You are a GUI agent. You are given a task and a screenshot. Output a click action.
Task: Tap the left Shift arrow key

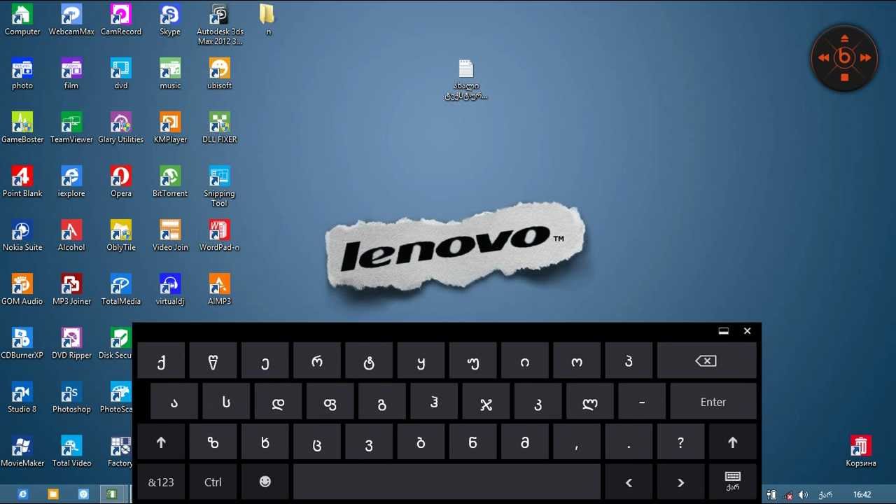coord(161,442)
